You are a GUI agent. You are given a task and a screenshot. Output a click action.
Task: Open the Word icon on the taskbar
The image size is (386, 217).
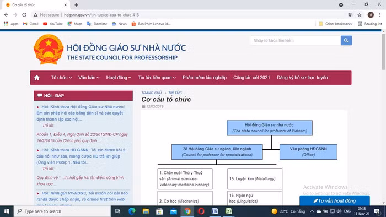[215, 211]
